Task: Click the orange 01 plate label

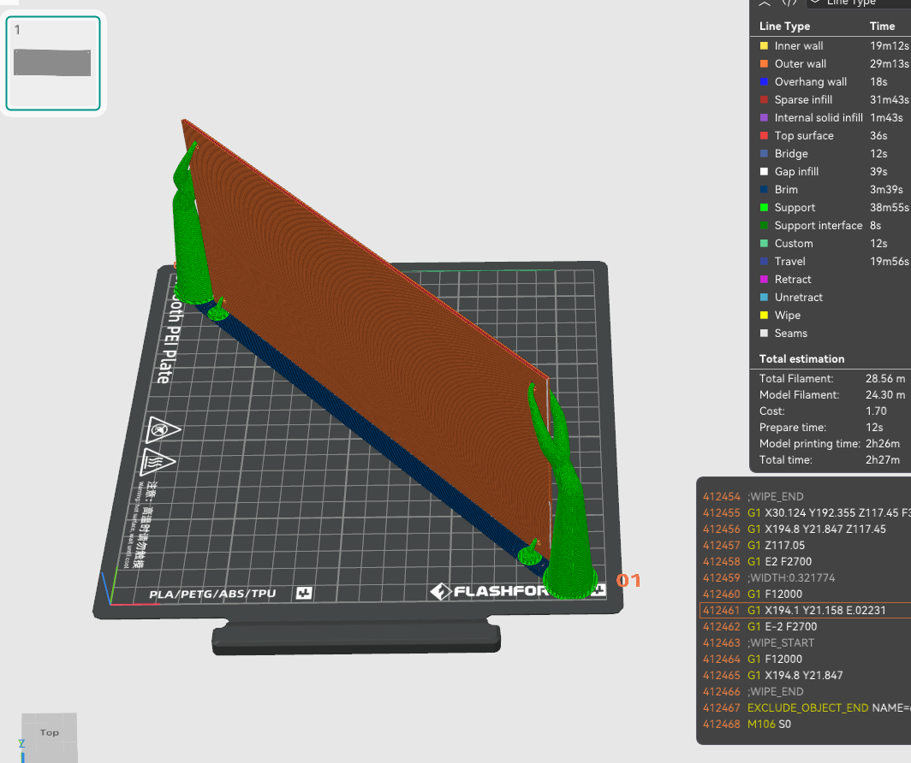Action: click(628, 580)
